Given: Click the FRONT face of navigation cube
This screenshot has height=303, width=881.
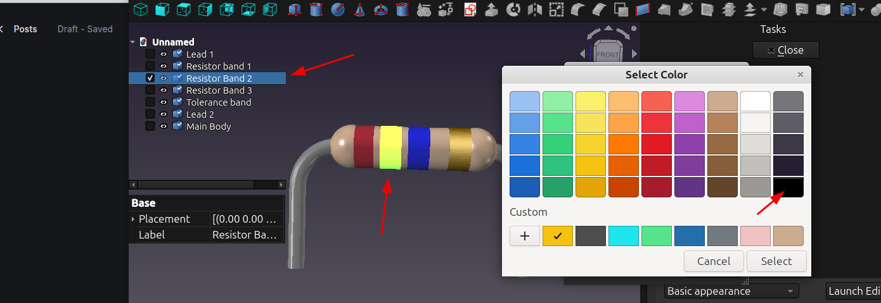Looking at the screenshot, I should pos(608,55).
